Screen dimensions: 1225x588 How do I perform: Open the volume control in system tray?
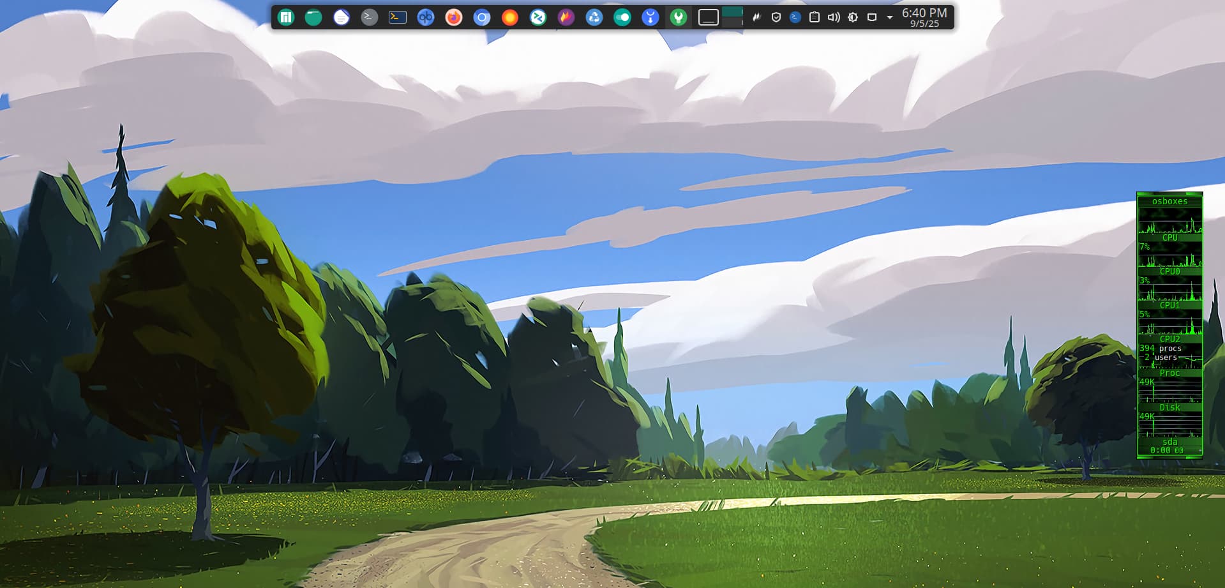tap(833, 18)
